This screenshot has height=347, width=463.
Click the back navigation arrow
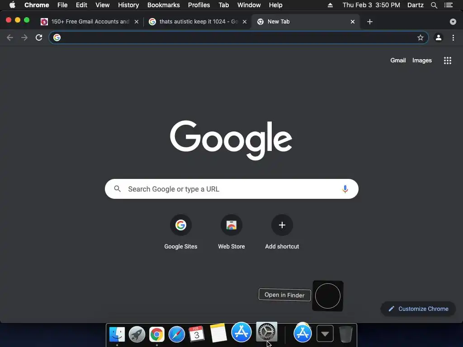(x=10, y=38)
